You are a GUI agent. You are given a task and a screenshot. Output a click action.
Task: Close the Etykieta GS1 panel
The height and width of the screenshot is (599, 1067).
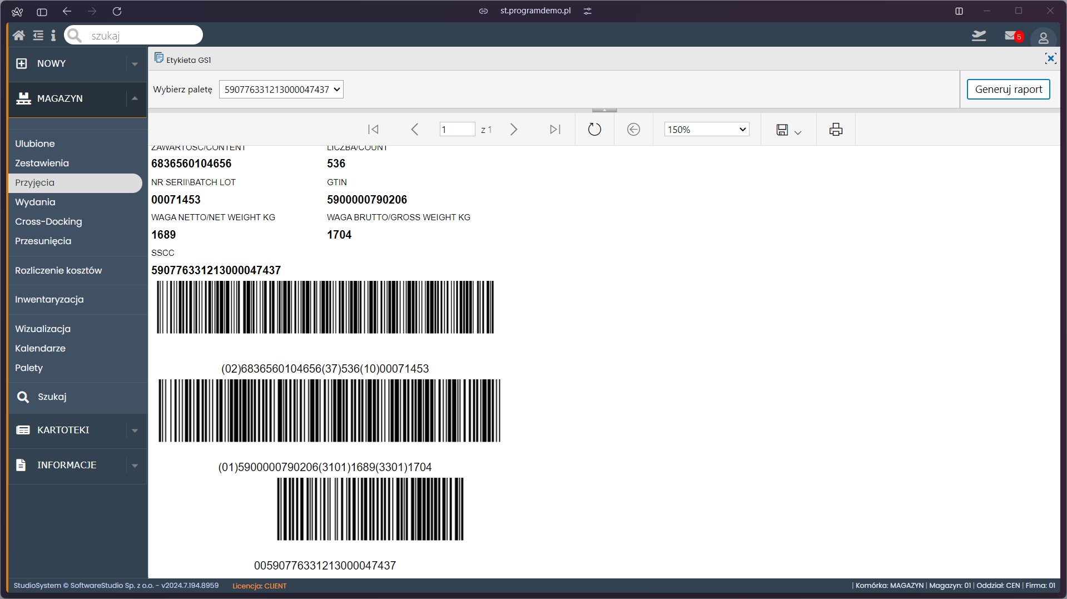pos(1050,58)
